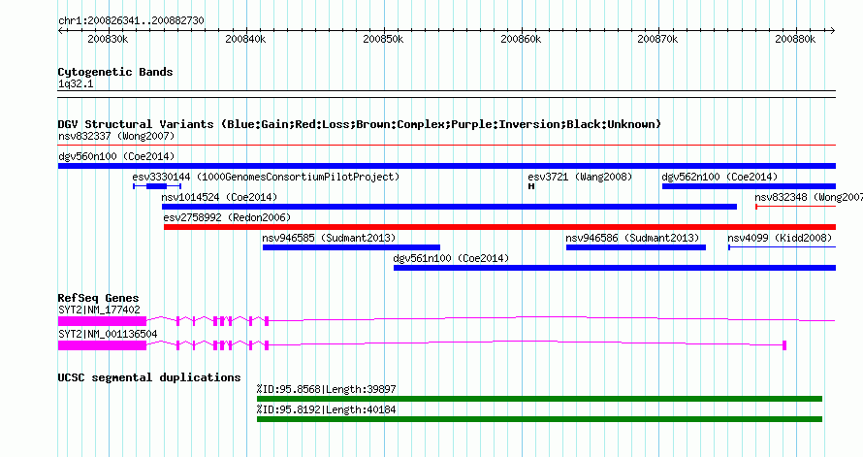Select the nsv1014524 blue gain bar

point(449,207)
